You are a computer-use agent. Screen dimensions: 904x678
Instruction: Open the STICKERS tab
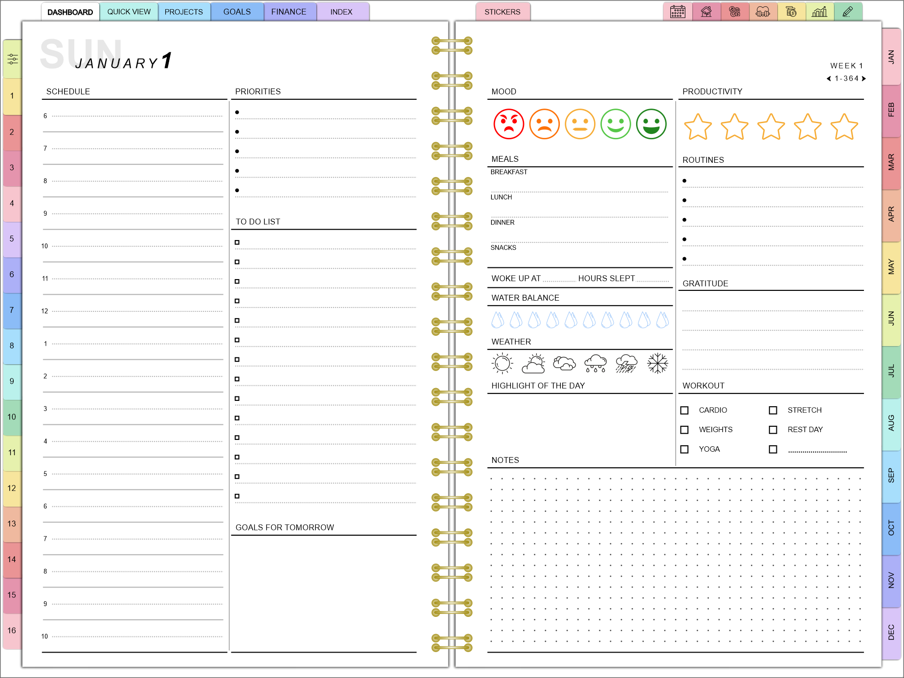[x=502, y=12]
